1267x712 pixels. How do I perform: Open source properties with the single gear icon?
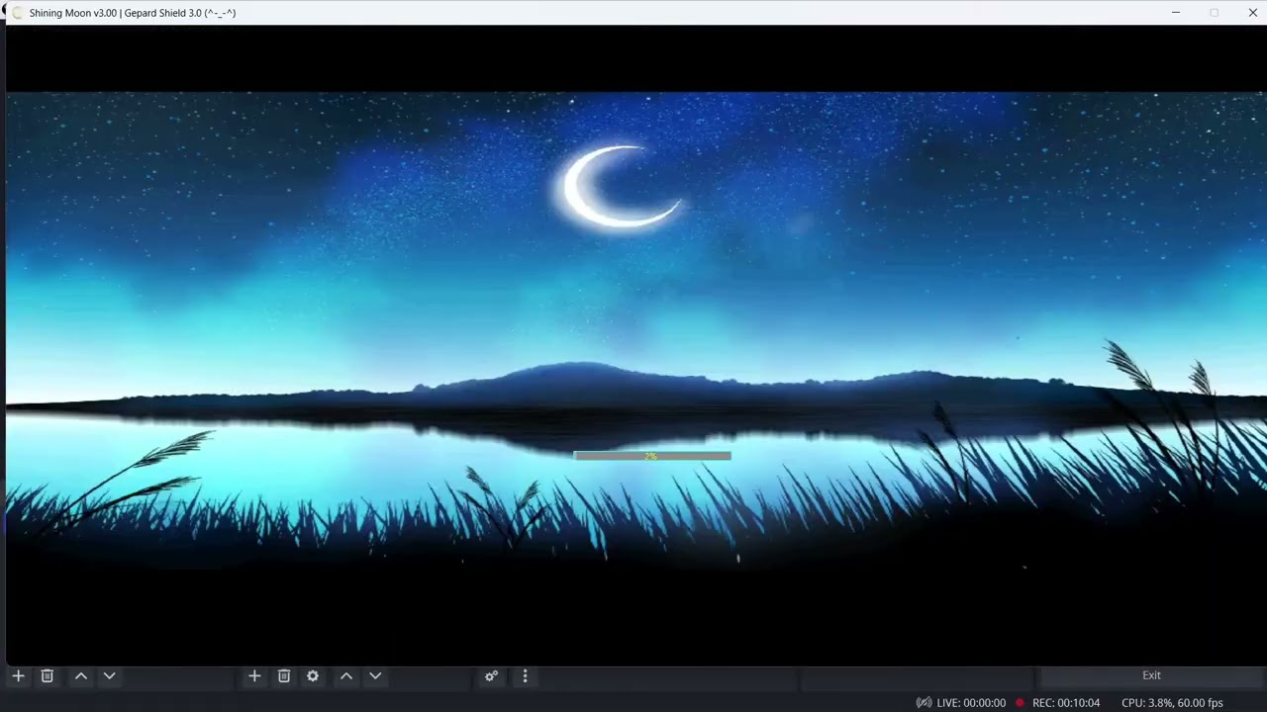point(313,676)
